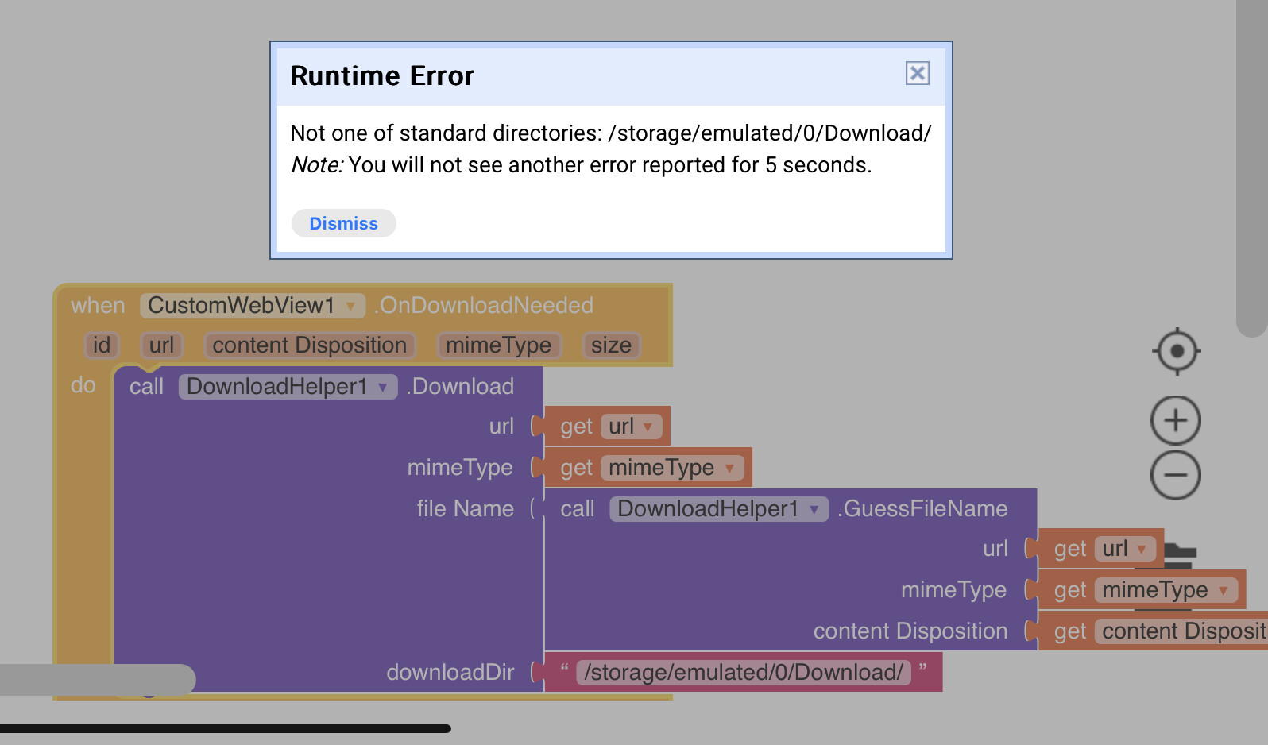1268x745 pixels.
Task: Open the CustomWebView1 component dropdown
Action: coord(350,306)
